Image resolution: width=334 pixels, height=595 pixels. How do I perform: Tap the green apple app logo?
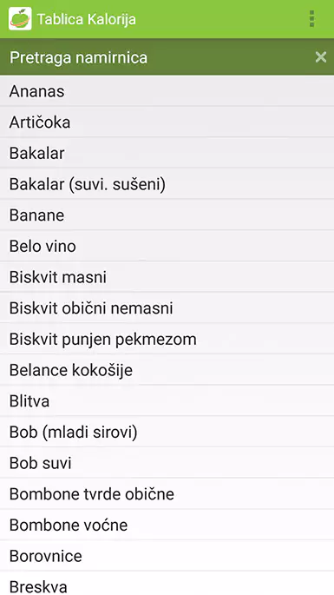tap(20, 18)
